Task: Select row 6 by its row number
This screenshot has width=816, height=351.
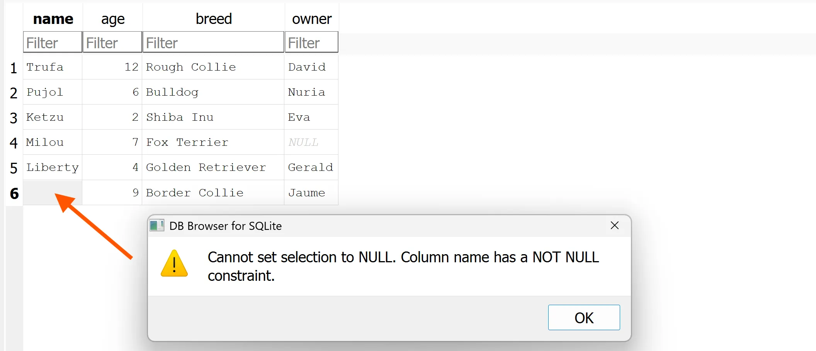Action: [x=14, y=193]
